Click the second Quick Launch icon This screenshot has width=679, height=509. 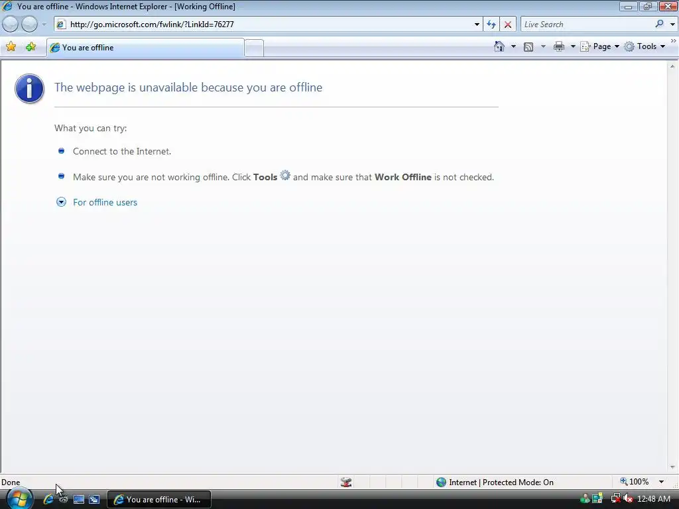[x=63, y=499]
